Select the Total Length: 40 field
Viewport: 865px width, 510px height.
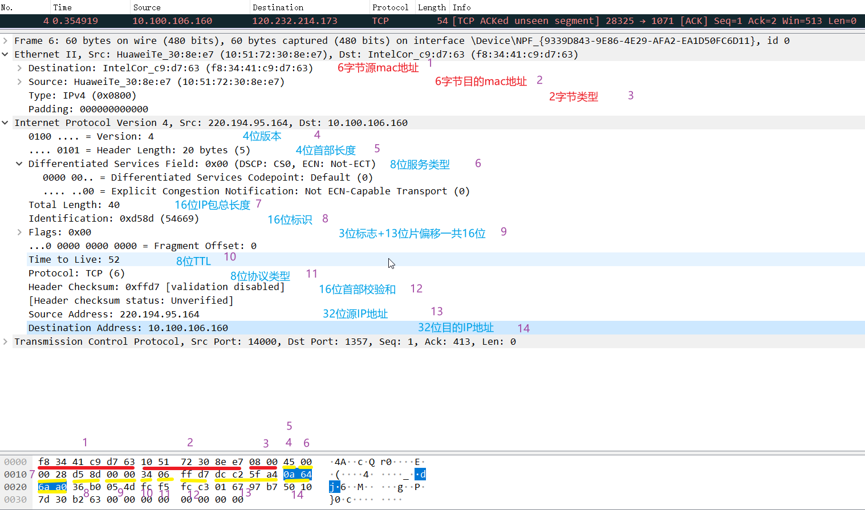pyautogui.click(x=74, y=205)
